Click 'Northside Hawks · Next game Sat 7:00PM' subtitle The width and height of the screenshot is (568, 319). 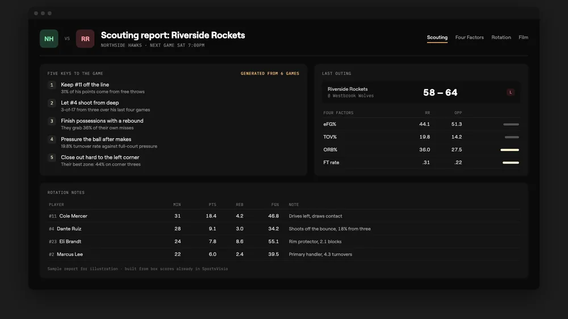152,45
